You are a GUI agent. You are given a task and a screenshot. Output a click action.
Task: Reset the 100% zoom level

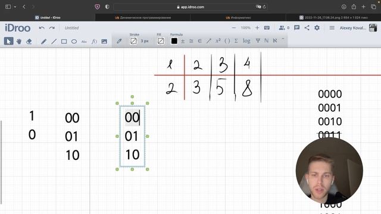click(245, 28)
